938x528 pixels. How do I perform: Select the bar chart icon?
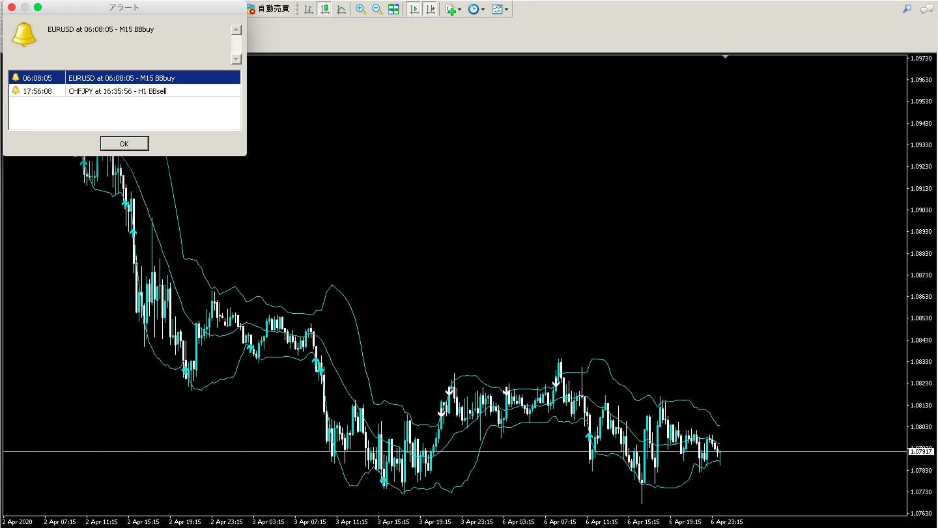[x=309, y=9]
